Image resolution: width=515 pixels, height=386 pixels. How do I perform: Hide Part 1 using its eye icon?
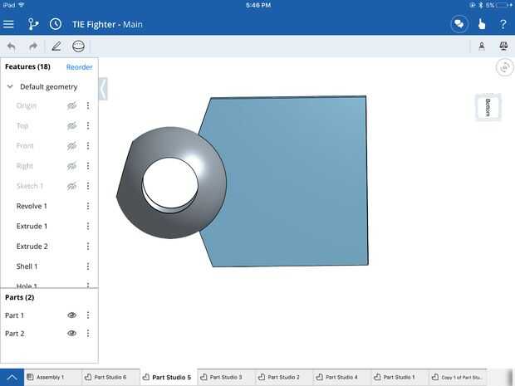72,315
